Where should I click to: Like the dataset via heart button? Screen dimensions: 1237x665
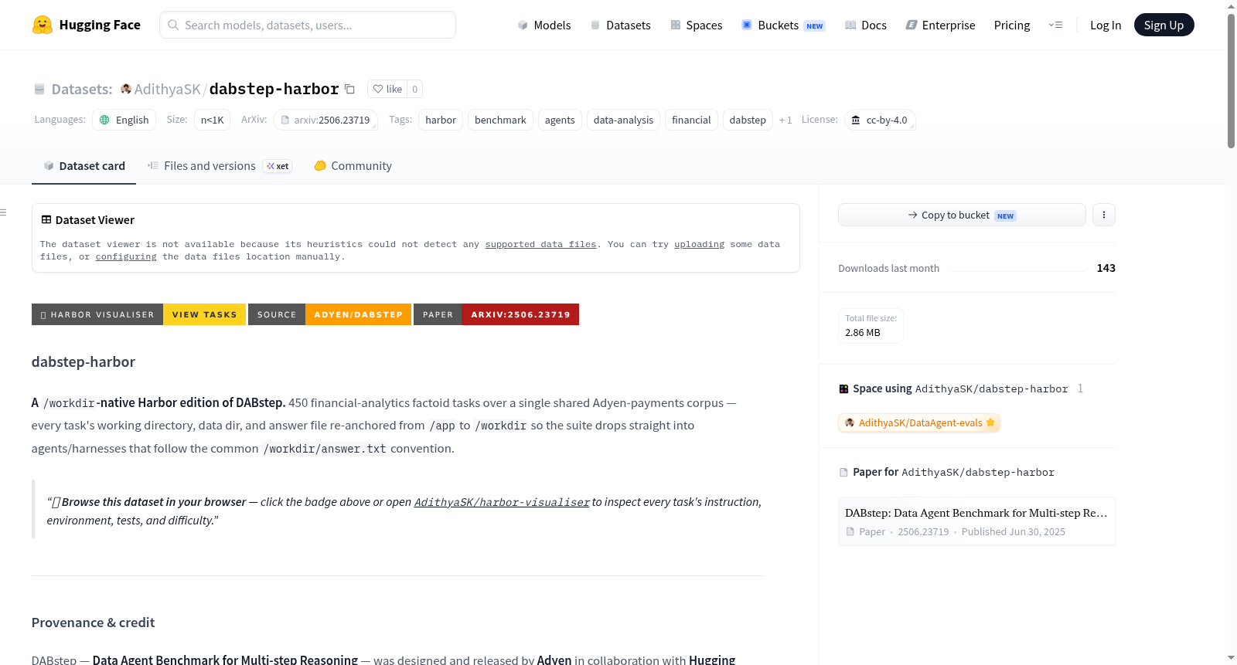(387, 89)
